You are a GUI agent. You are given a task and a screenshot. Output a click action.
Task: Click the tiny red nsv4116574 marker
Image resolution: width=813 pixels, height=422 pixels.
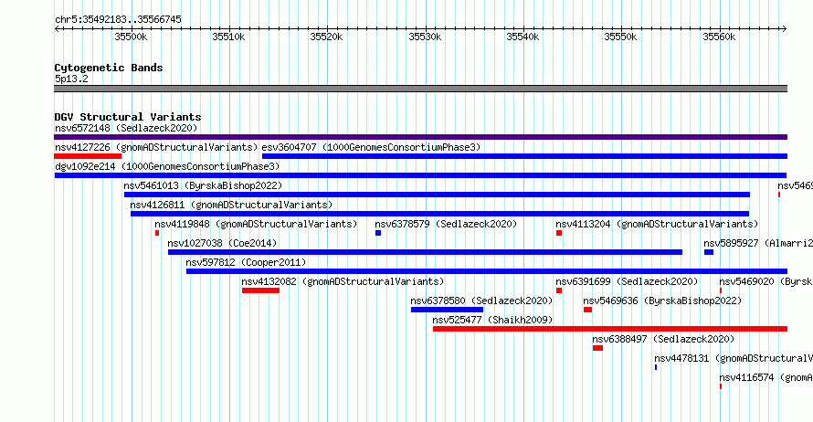click(x=721, y=386)
